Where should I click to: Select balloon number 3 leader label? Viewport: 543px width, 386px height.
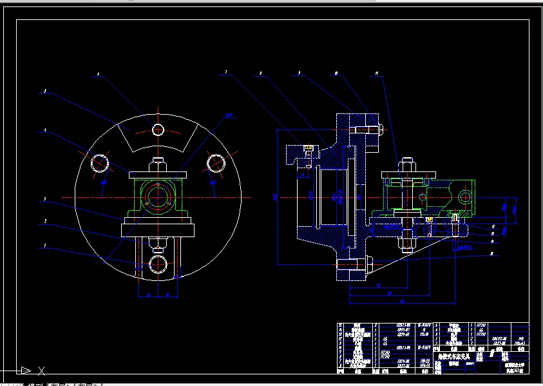45,199
